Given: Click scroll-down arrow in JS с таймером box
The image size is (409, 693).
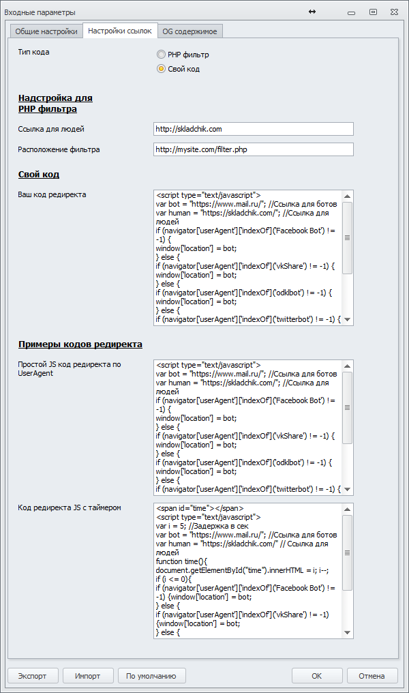Looking at the screenshot, I should coord(347,632).
